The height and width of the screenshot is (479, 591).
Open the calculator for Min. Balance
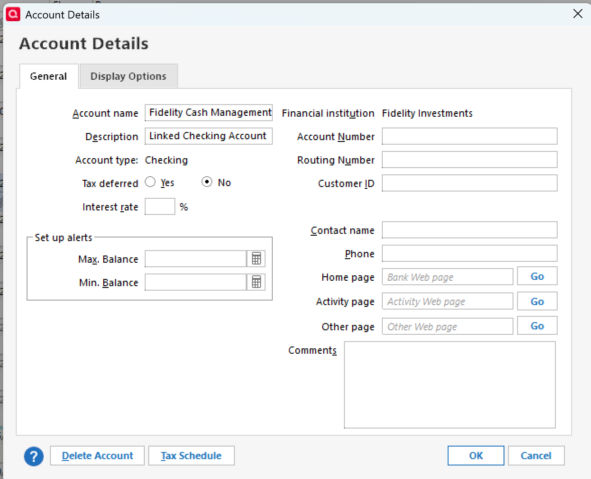point(257,282)
